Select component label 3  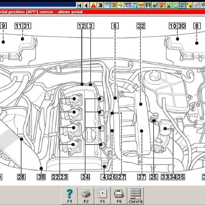90,26
